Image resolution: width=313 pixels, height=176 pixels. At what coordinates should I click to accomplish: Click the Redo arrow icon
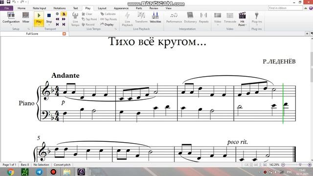(x=22, y=2)
